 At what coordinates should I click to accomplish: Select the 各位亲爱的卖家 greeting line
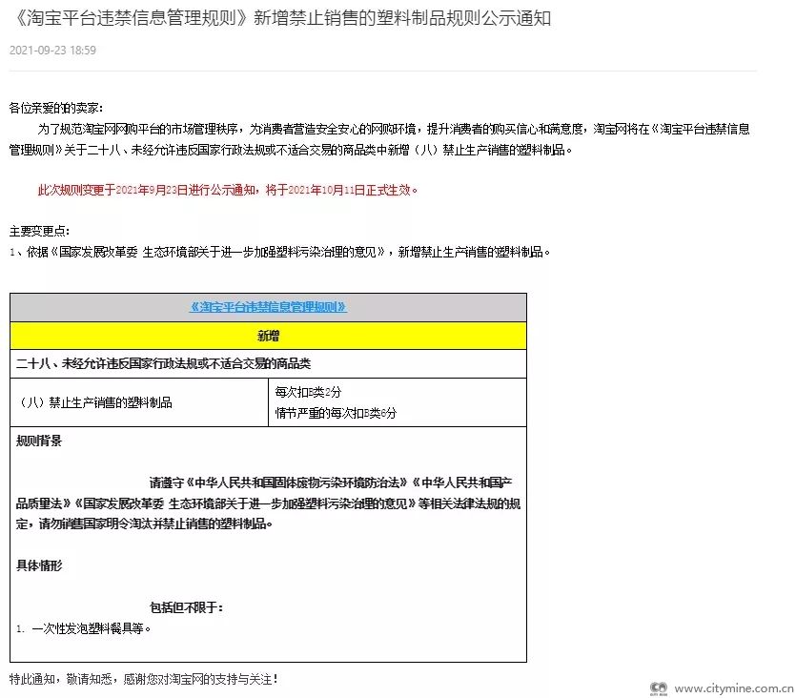[56, 107]
